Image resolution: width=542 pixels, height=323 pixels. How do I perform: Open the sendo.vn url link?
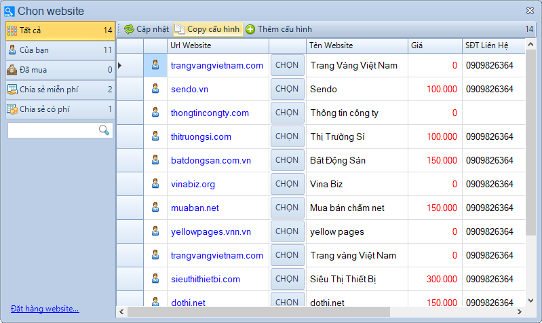click(x=189, y=89)
